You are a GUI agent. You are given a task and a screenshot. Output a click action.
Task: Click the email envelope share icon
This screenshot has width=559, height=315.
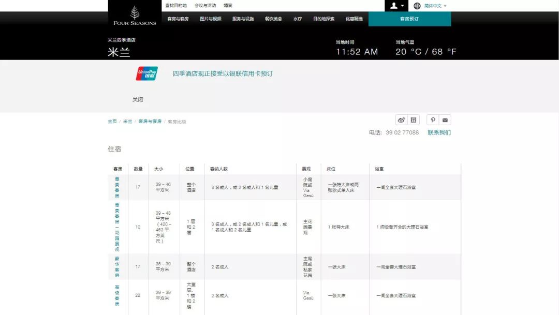point(445,120)
